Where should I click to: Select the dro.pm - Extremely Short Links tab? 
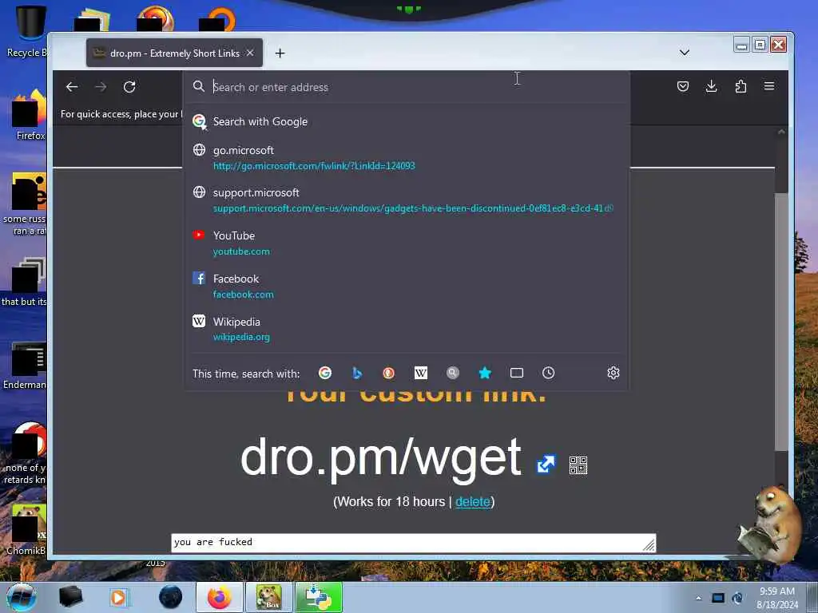tap(174, 53)
